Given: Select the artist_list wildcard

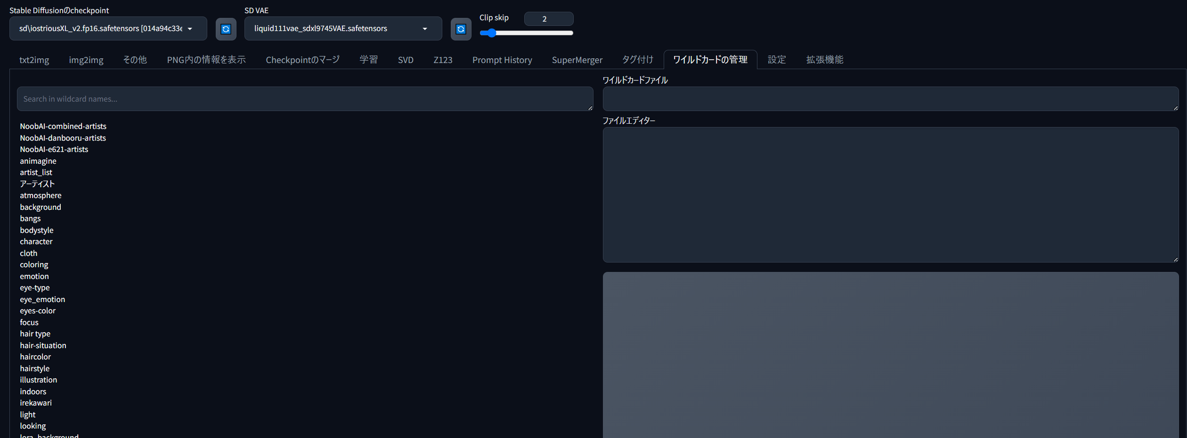Looking at the screenshot, I should [36, 172].
